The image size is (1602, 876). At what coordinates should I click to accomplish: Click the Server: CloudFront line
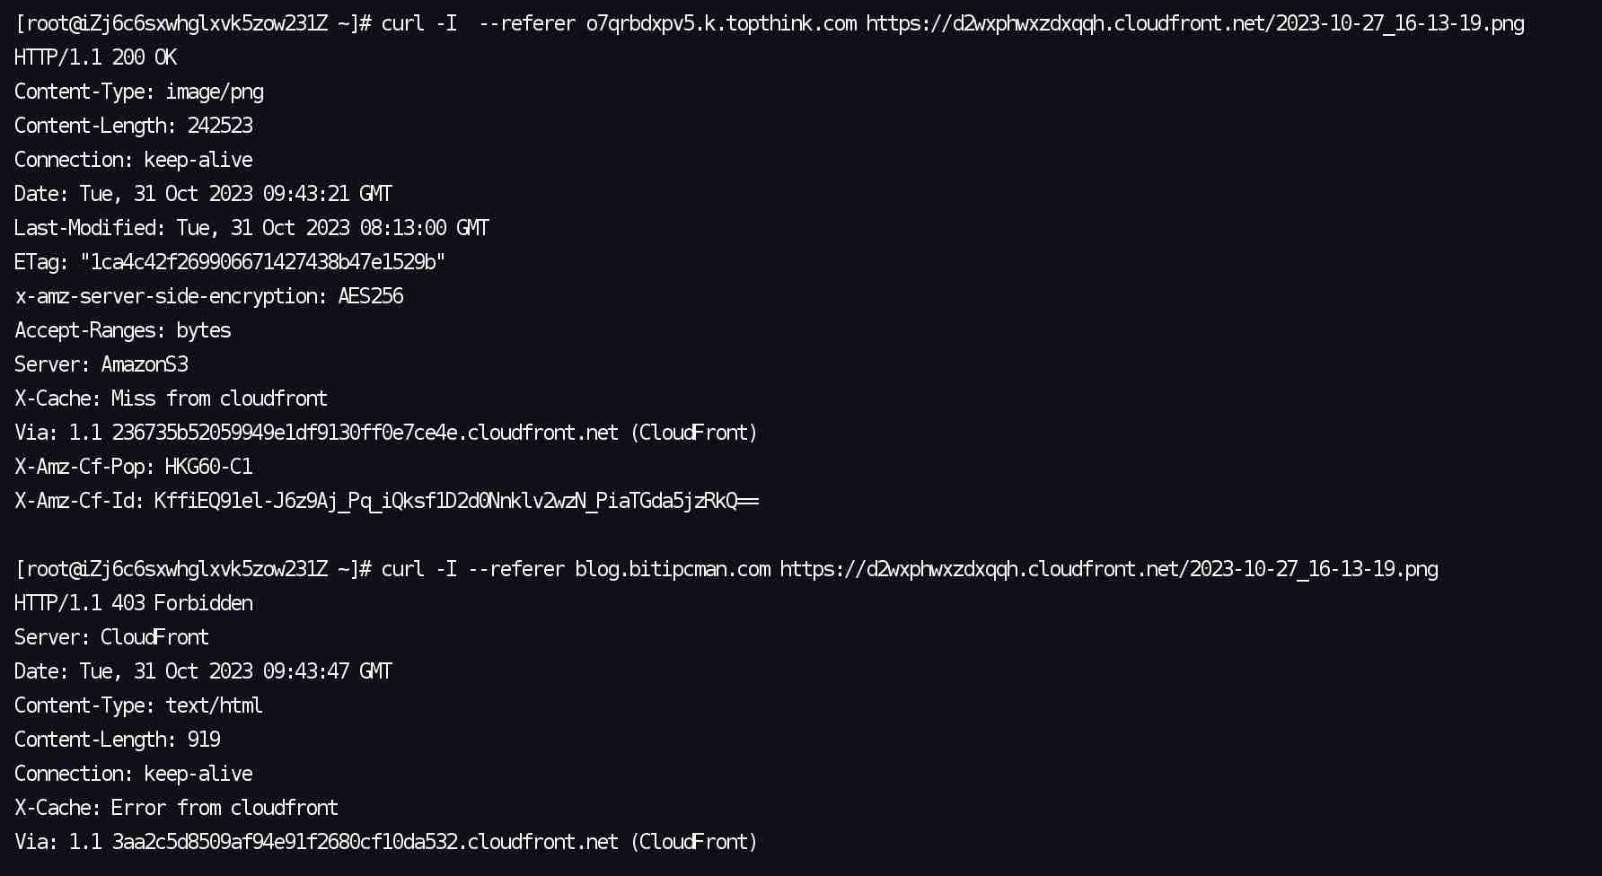pos(111,637)
